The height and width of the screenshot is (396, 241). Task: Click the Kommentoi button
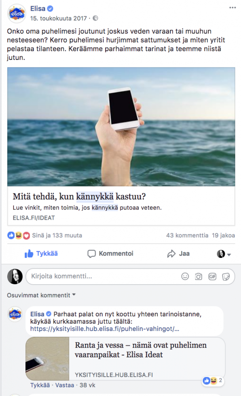[110, 254]
